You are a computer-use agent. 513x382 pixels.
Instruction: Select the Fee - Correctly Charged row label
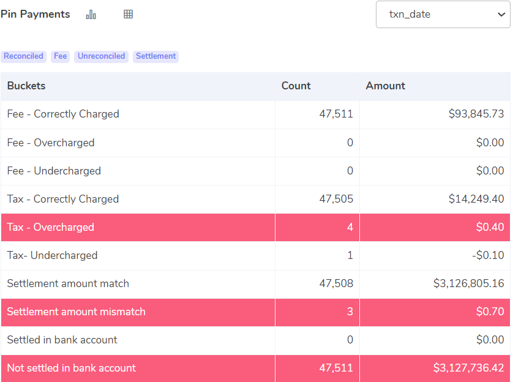point(63,114)
